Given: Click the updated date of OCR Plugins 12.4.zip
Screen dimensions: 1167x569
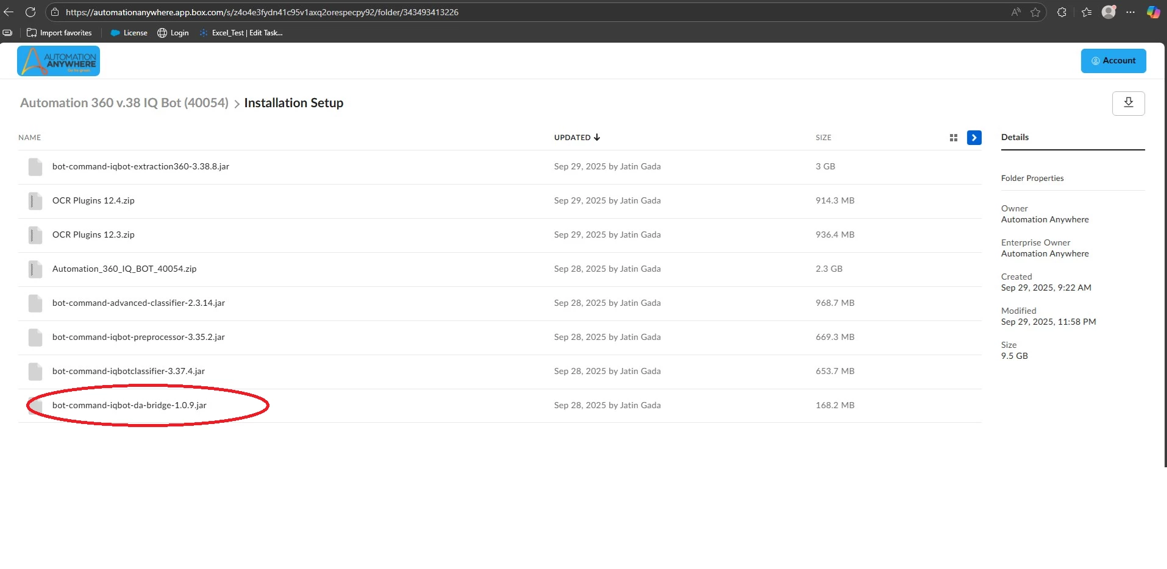Looking at the screenshot, I should 607,200.
